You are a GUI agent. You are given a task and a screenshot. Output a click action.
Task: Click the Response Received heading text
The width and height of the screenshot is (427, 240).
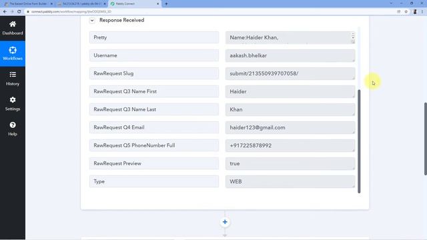(x=121, y=20)
